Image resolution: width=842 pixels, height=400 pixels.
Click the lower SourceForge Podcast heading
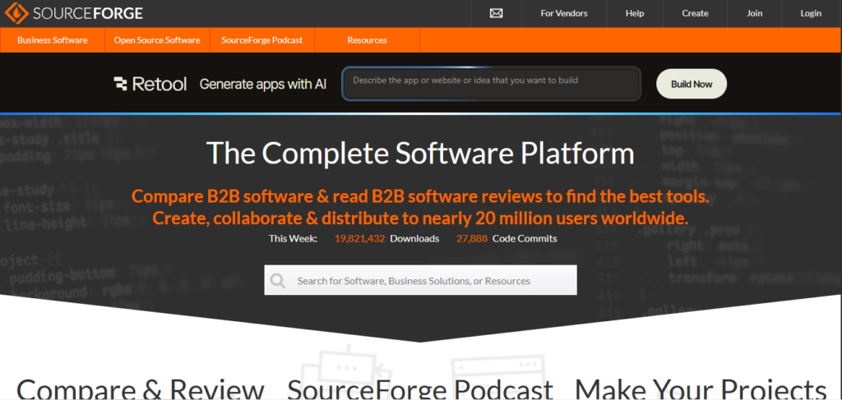(x=420, y=389)
